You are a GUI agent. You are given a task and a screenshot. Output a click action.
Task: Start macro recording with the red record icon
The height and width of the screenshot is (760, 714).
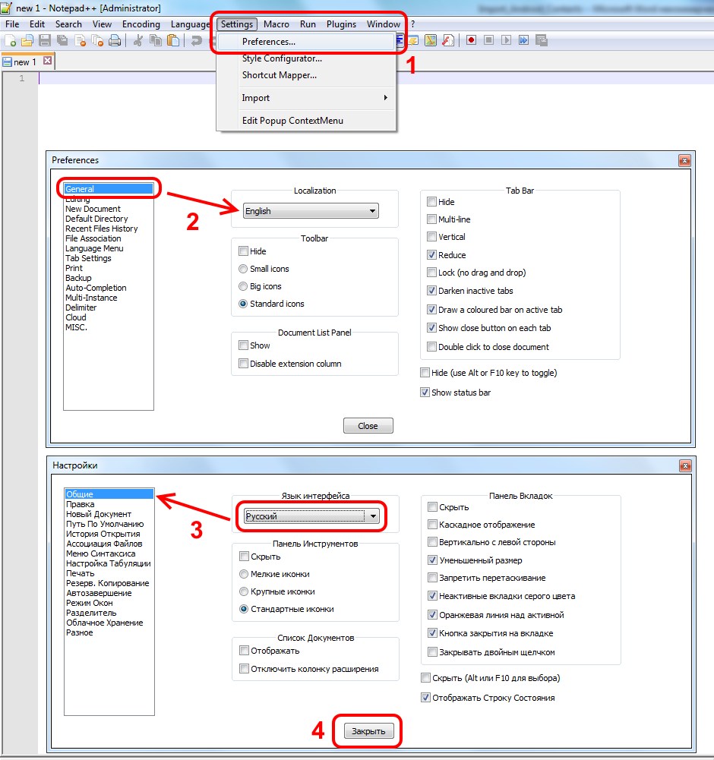pos(471,40)
